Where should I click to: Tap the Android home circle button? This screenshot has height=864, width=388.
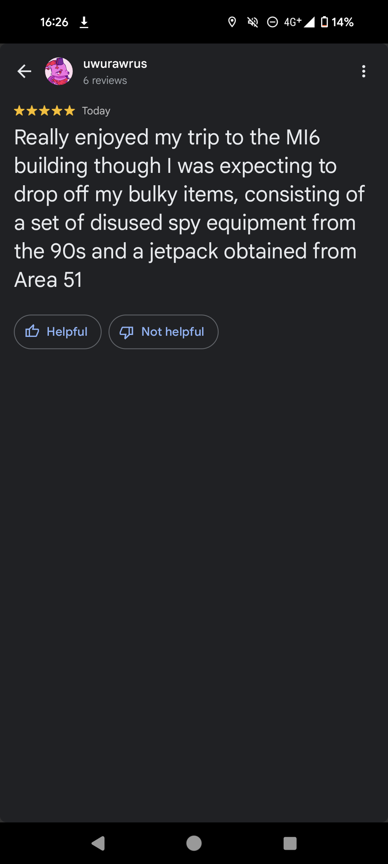pos(194,843)
